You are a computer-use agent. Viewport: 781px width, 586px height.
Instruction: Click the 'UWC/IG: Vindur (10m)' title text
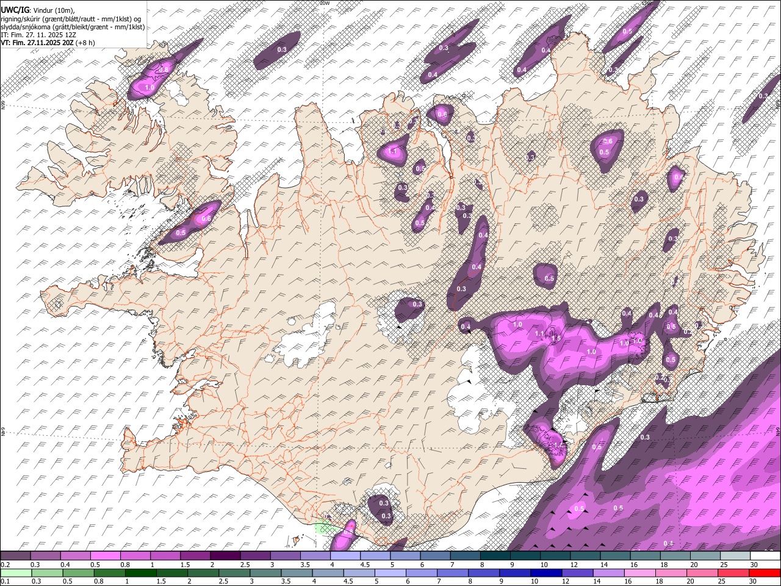coord(38,10)
